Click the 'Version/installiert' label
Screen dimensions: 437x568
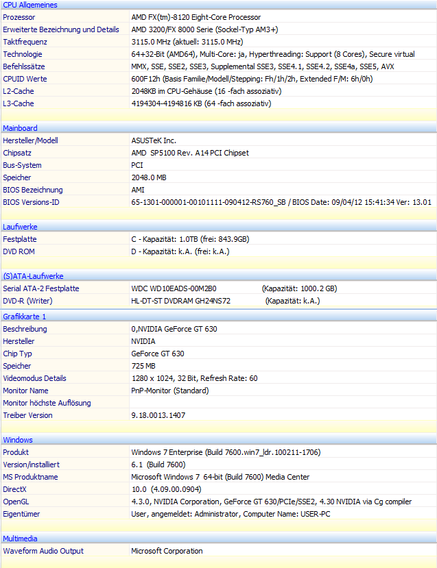pyautogui.click(x=31, y=464)
